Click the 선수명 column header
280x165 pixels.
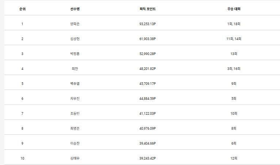point(75,9)
